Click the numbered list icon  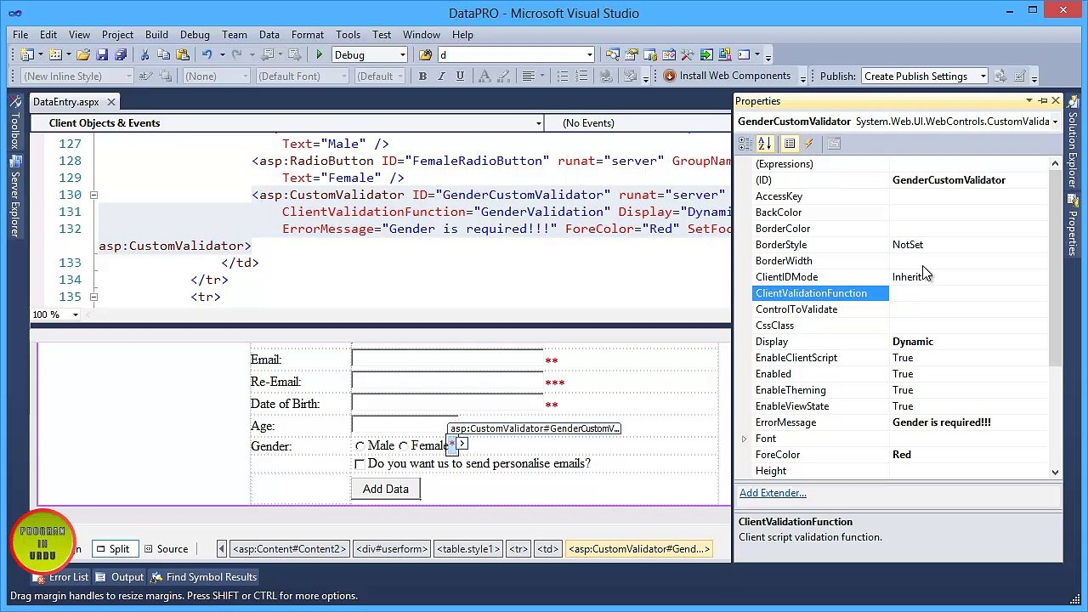581,76
